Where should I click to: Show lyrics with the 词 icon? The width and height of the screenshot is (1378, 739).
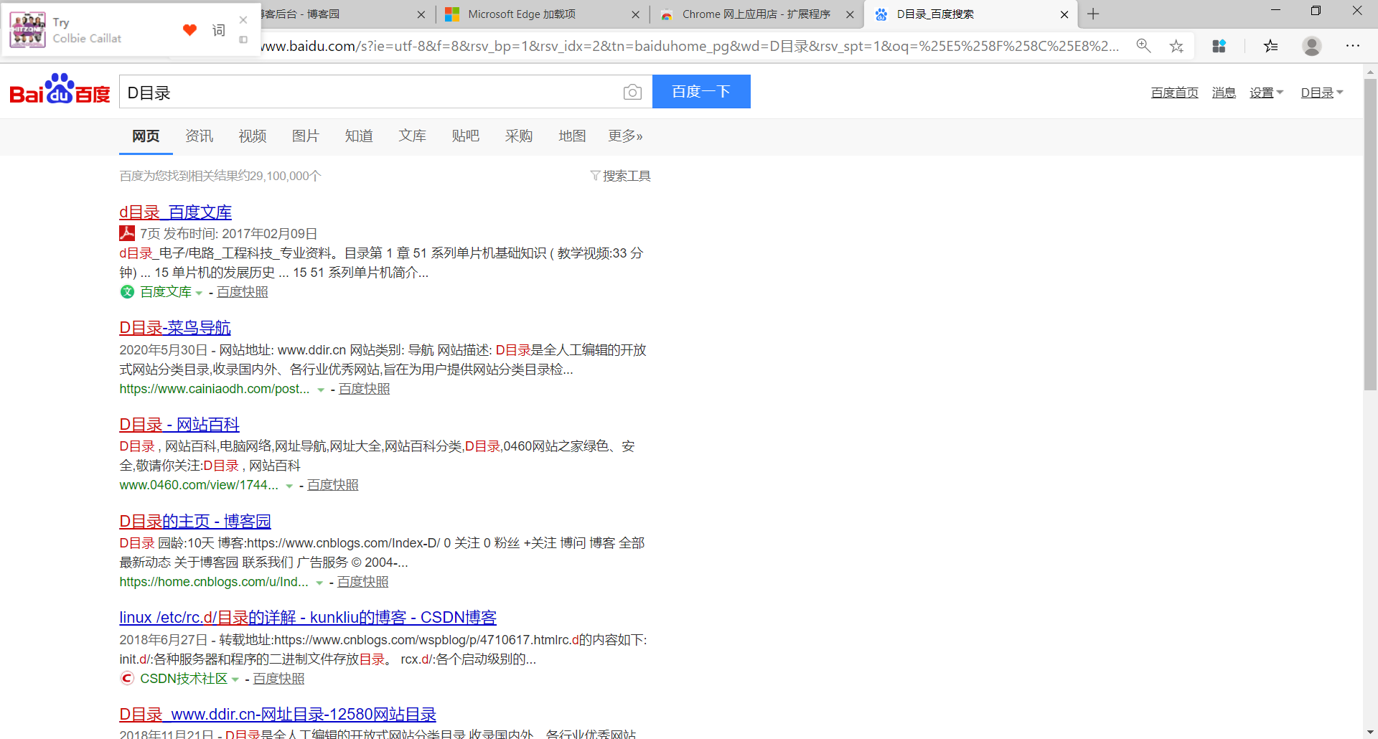tap(219, 30)
